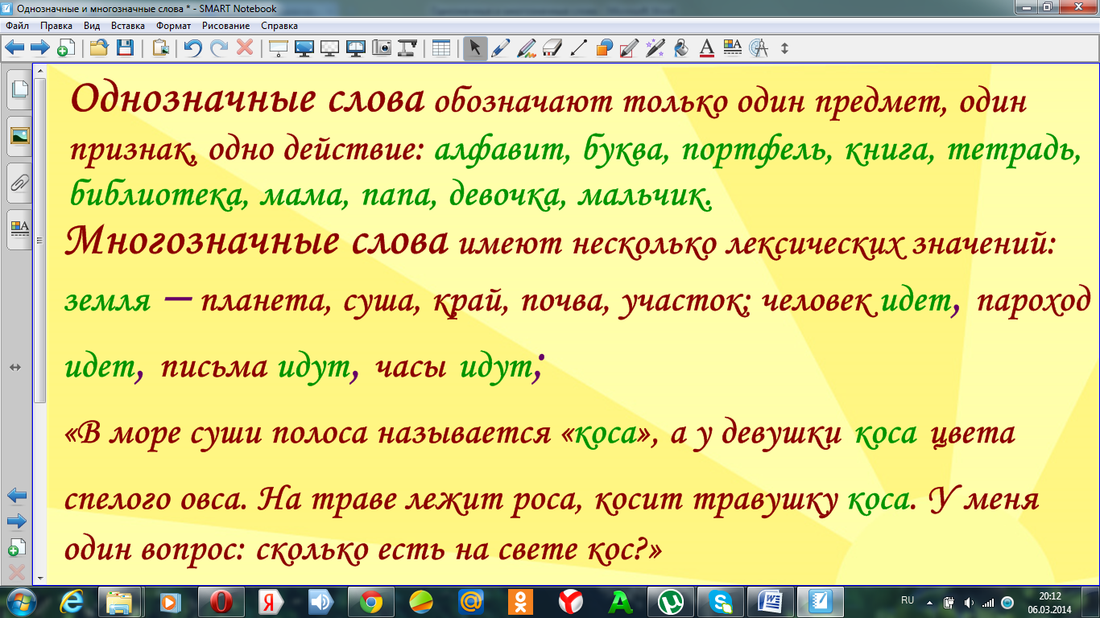The width and height of the screenshot is (1100, 618).
Task: Select the Lines tool
Action: pyautogui.click(x=578, y=48)
